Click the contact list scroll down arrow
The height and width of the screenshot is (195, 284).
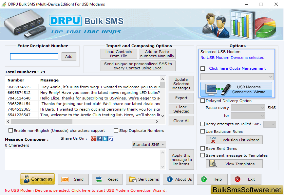163,116
